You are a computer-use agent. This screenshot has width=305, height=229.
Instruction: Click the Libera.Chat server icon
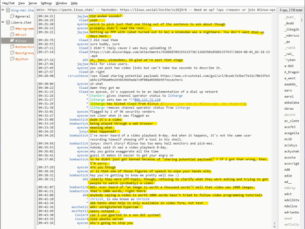click(x=7, y=22)
